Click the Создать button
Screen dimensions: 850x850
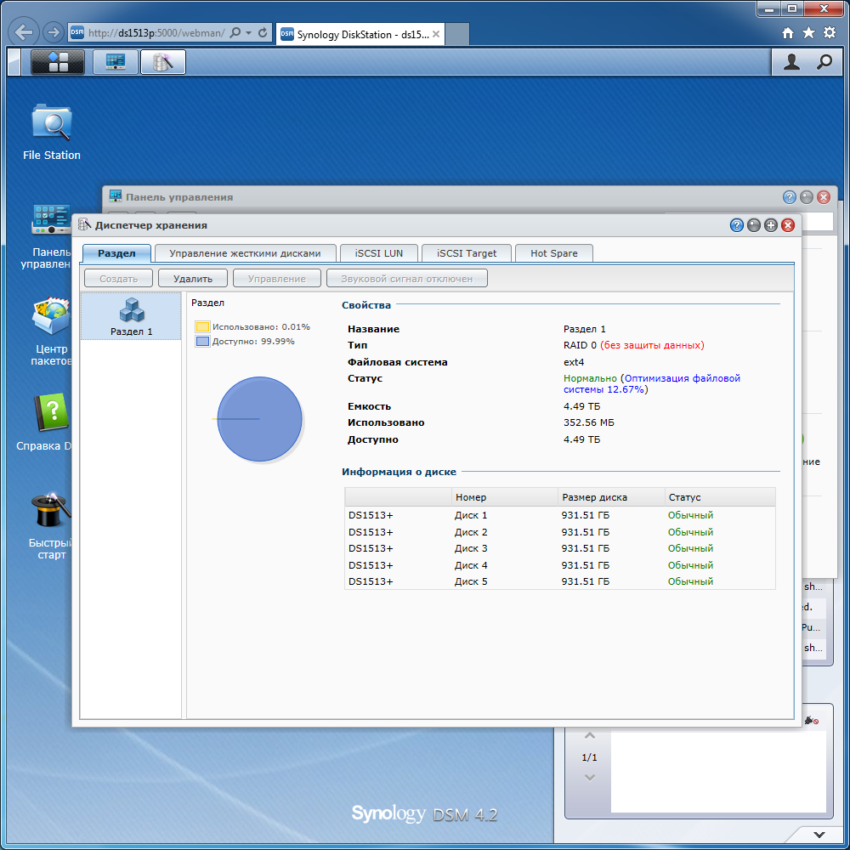click(119, 279)
